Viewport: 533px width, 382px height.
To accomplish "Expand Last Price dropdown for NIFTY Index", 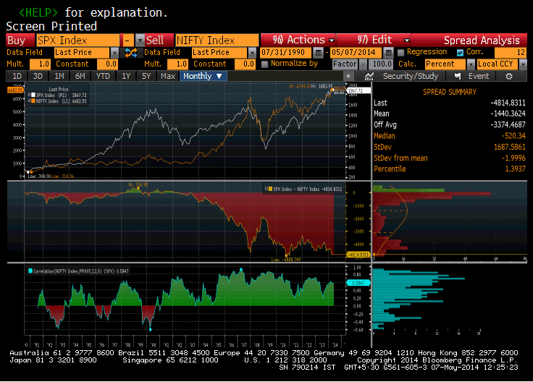I will click(252, 53).
